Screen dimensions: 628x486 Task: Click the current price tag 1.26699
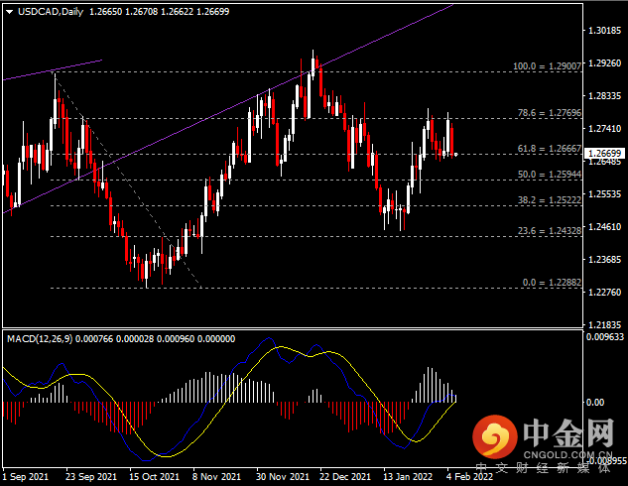pyautogui.click(x=604, y=154)
